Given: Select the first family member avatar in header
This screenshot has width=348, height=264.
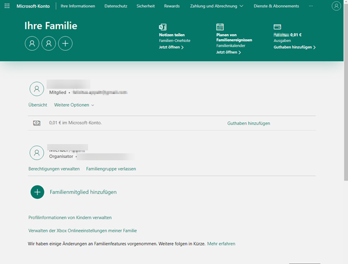Looking at the screenshot, I should [x=32, y=43].
